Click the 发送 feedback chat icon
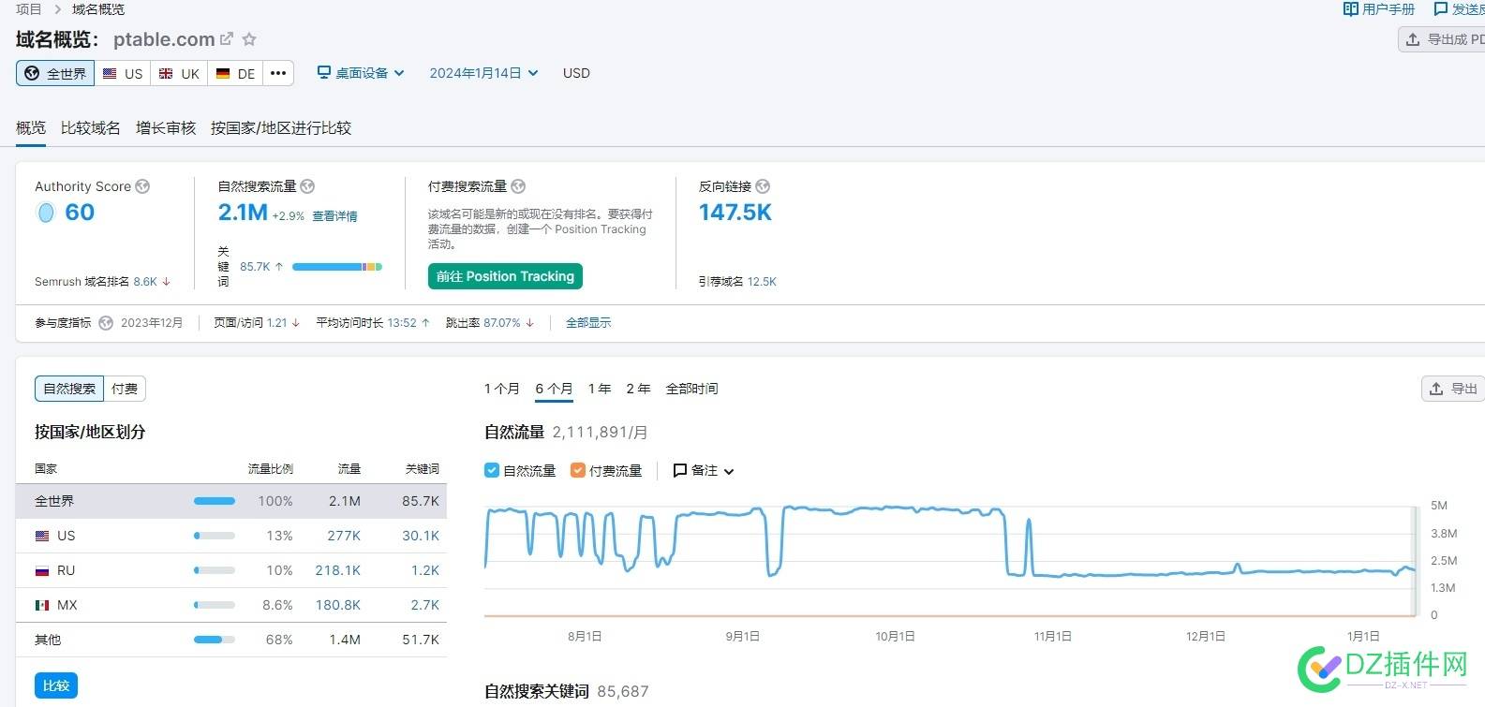The image size is (1485, 707). coord(1441,8)
